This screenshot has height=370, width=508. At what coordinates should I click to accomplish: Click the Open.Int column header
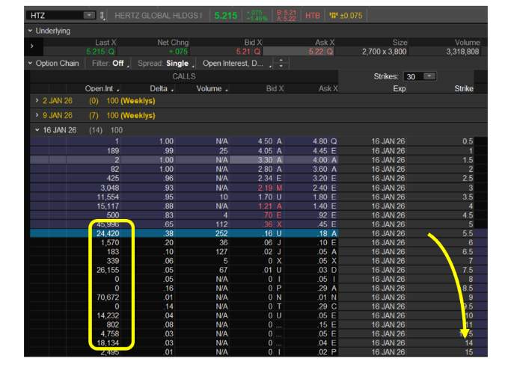(x=100, y=88)
